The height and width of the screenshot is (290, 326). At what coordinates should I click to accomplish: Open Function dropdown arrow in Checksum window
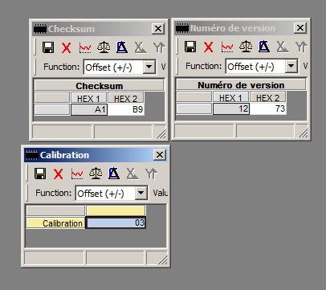point(149,67)
